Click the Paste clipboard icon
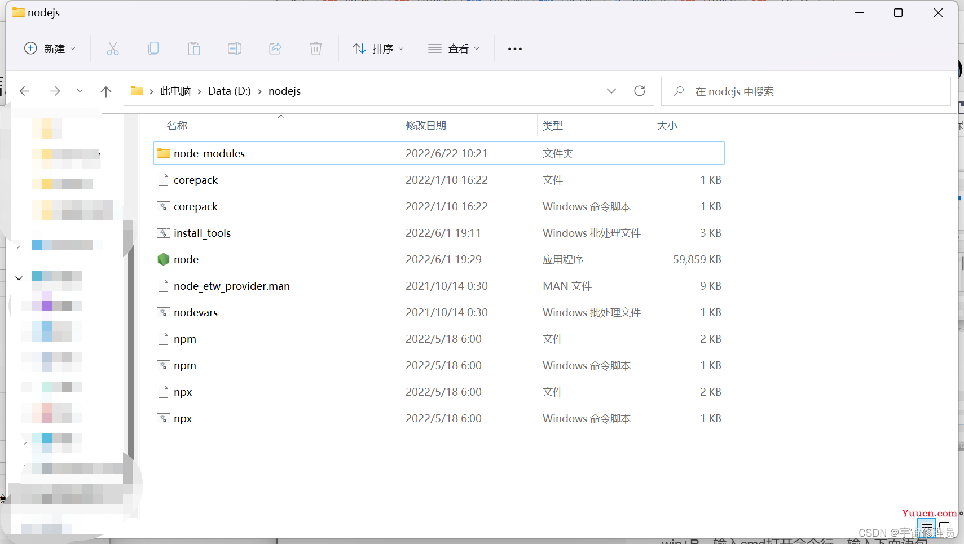 pos(194,49)
